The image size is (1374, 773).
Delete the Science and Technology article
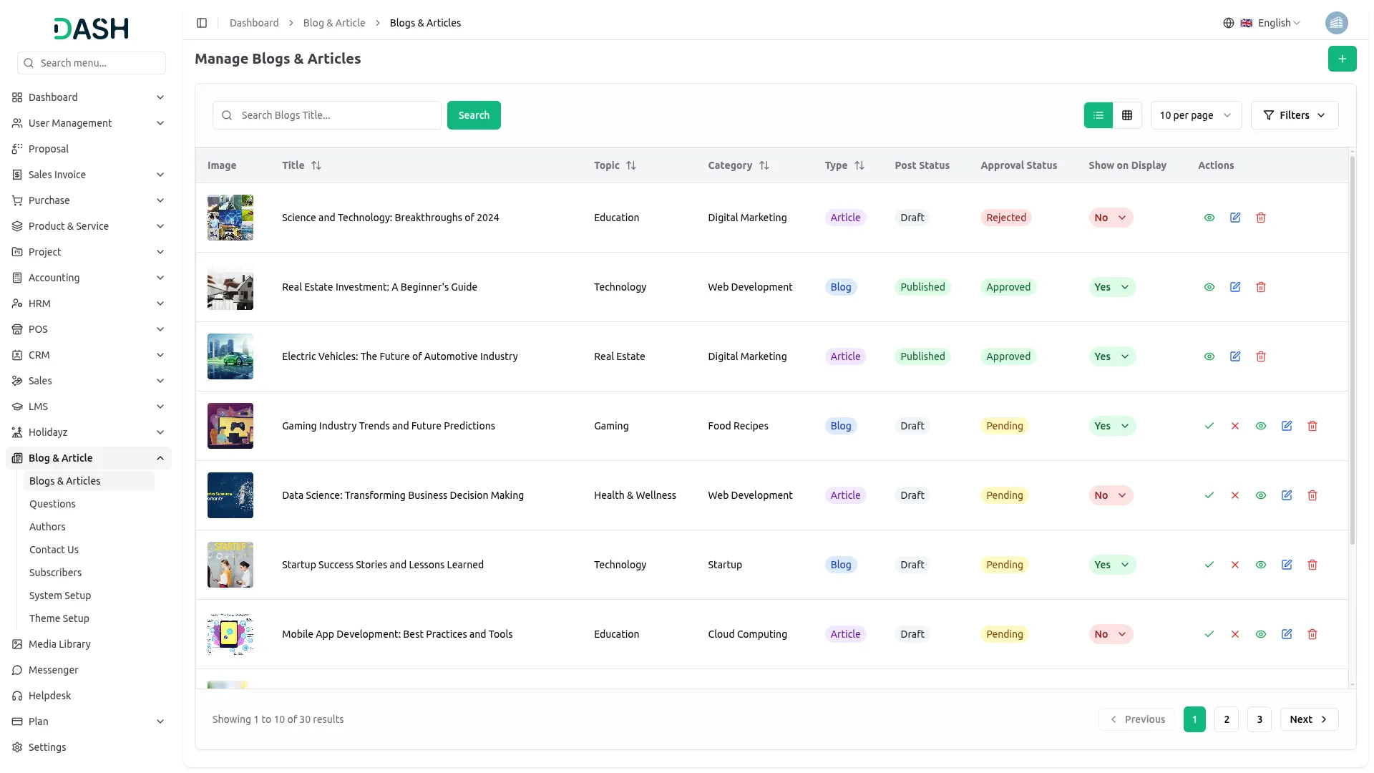pos(1261,218)
